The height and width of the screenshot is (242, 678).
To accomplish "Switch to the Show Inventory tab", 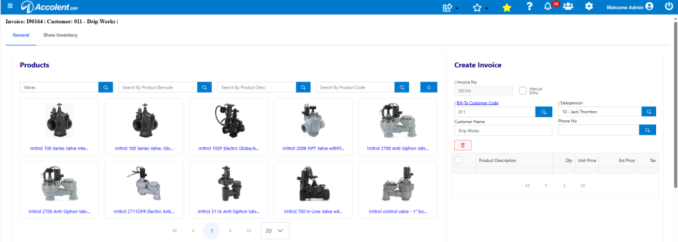I will [60, 35].
